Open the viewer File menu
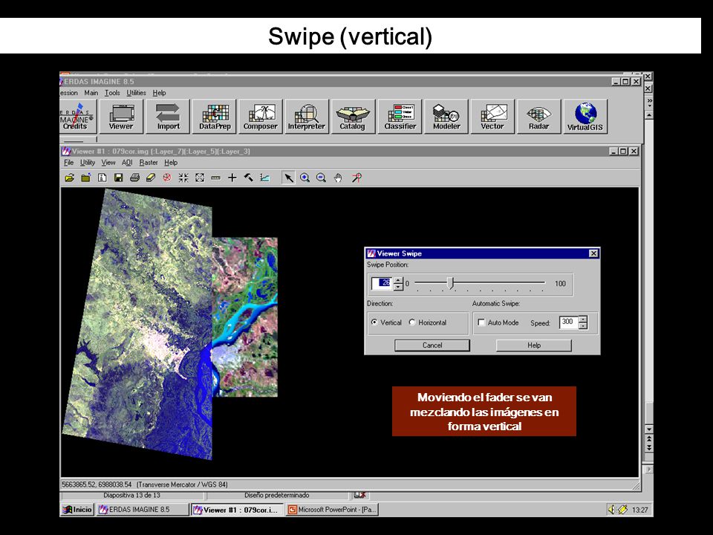This screenshot has height=535, width=713. [x=68, y=163]
